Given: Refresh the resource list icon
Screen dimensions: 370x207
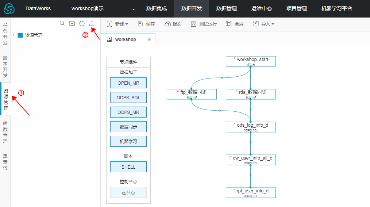Looking at the screenshot, I should point(82,23).
